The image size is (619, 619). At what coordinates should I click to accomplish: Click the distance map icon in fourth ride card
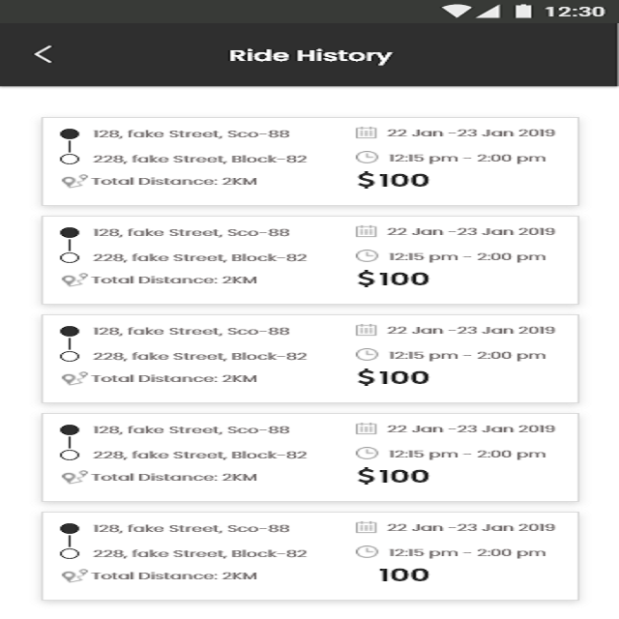coord(74,477)
